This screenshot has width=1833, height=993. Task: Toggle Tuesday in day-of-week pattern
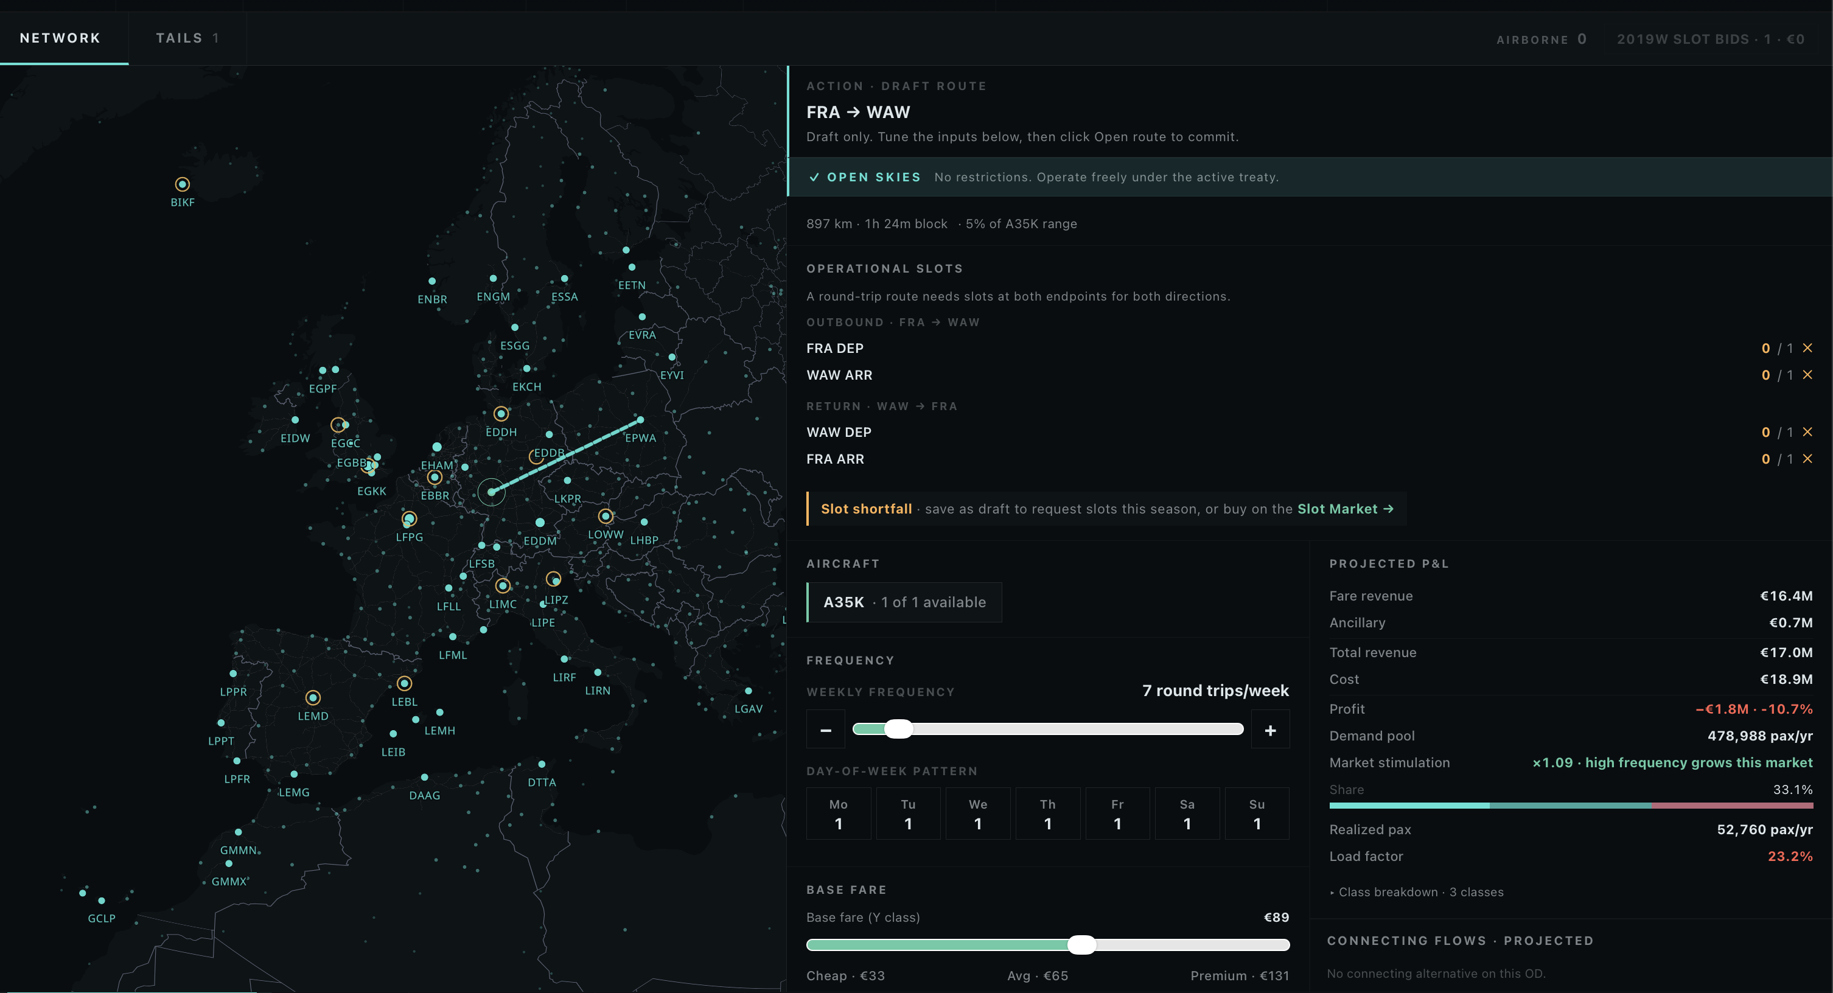[x=908, y=814]
